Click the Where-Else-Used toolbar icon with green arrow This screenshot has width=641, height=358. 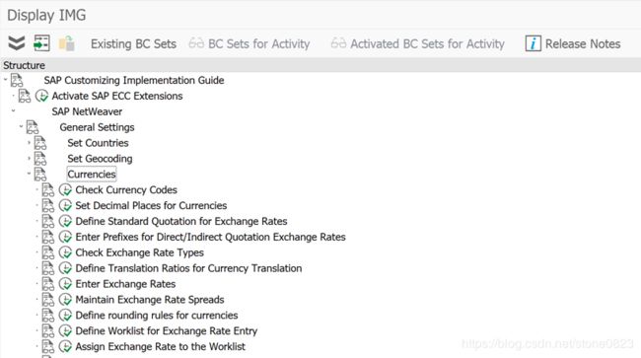pyautogui.click(x=41, y=43)
